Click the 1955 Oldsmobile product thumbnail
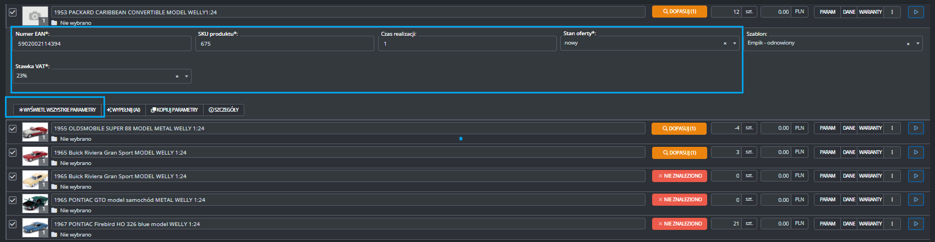The image size is (935, 242). point(35,132)
